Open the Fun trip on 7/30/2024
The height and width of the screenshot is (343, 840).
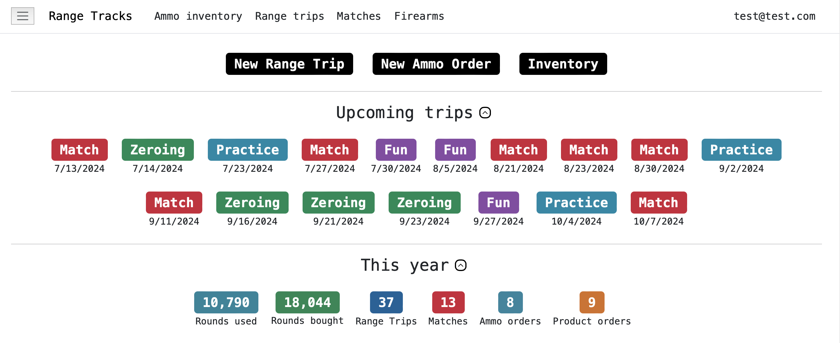tap(396, 150)
